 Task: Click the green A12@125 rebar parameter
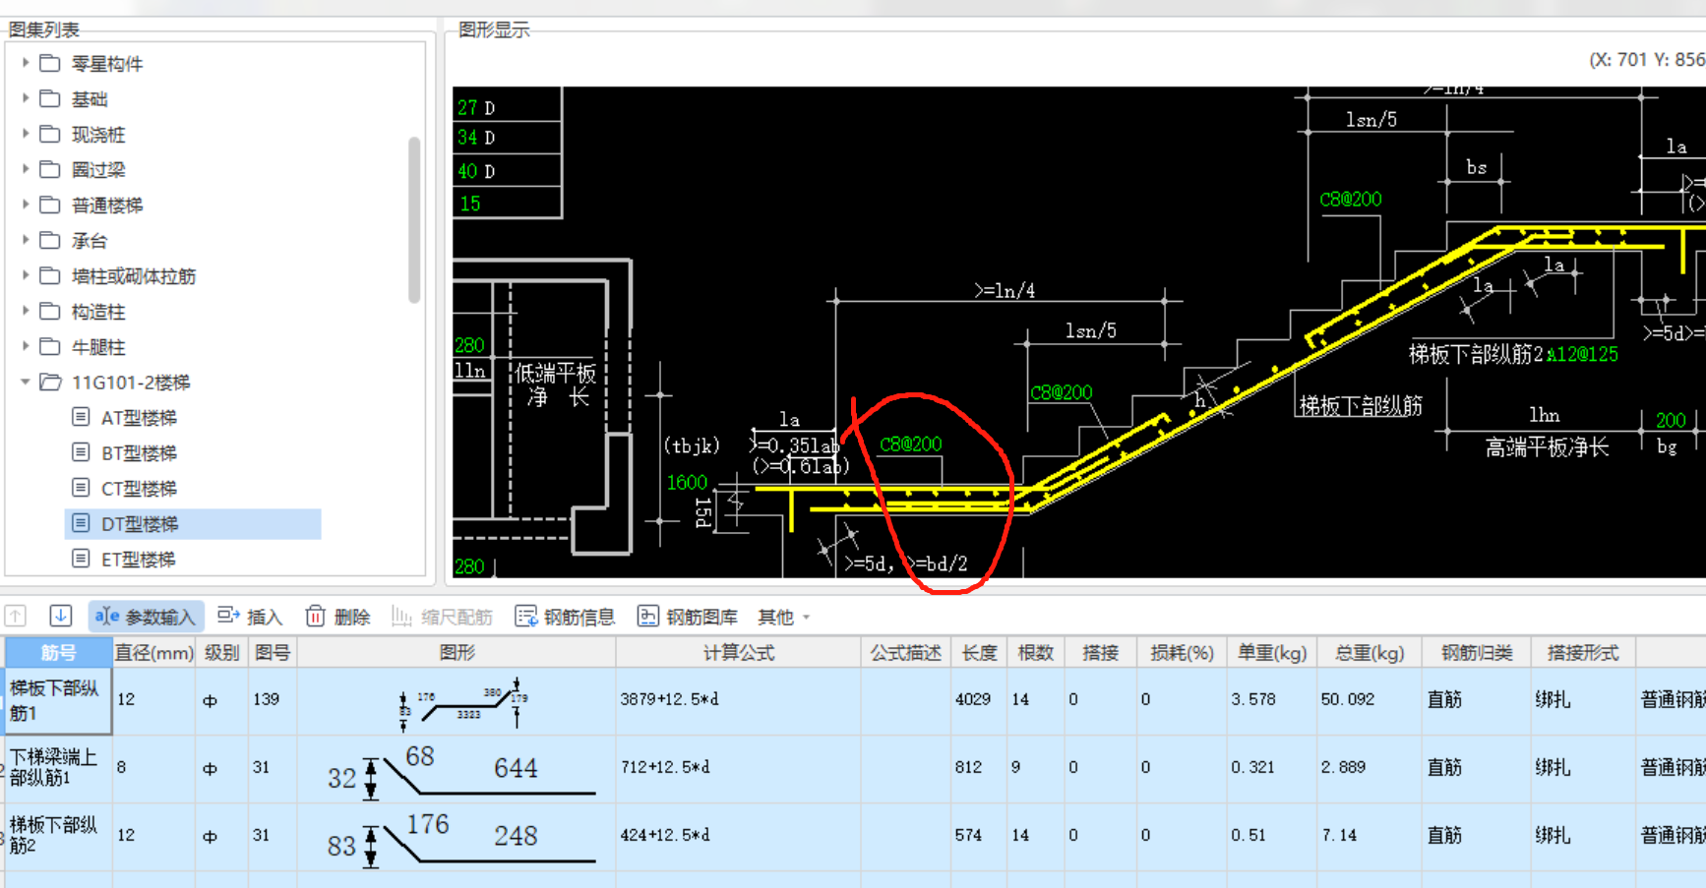click(1582, 354)
